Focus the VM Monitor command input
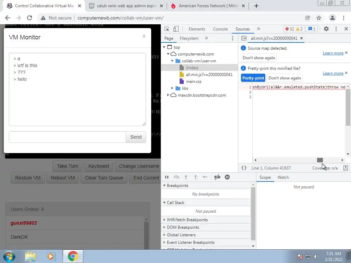The width and height of the screenshot is (351, 263). [68, 137]
